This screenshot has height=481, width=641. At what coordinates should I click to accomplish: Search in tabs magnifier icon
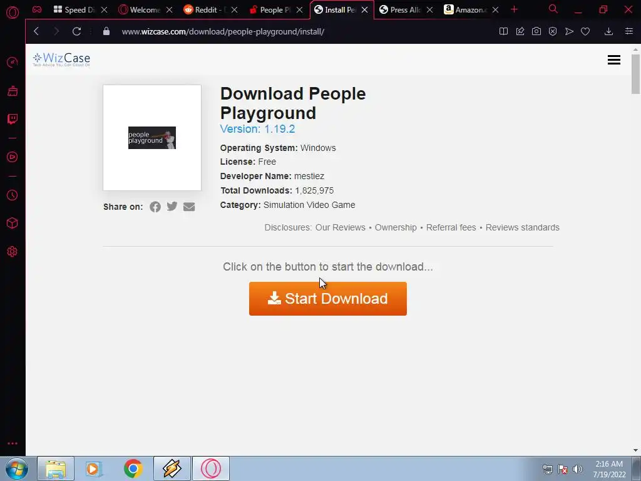coord(553,9)
